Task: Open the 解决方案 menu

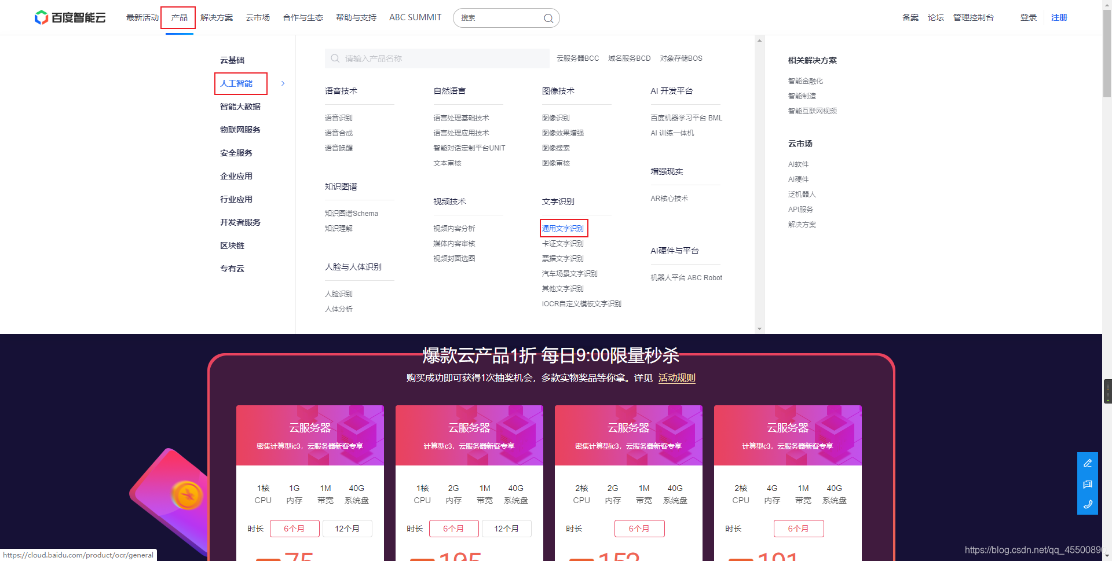Action: (217, 17)
